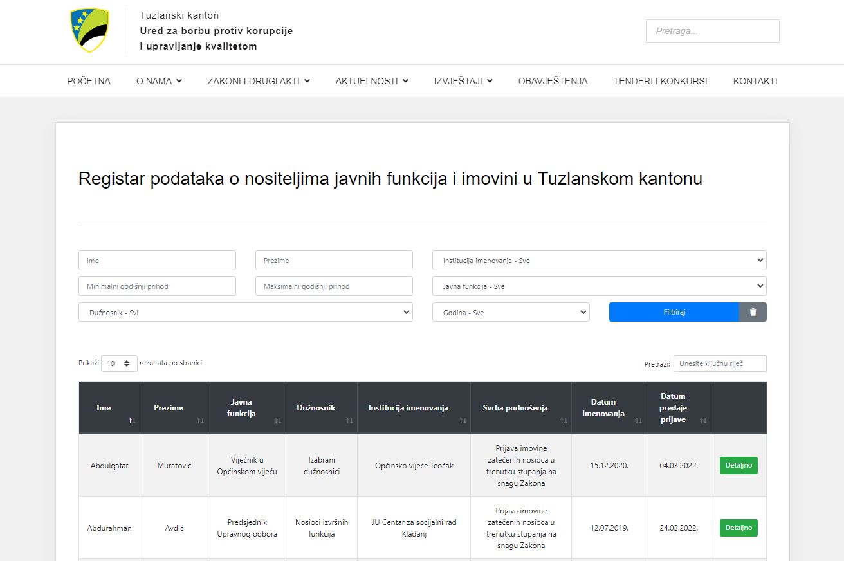The width and height of the screenshot is (844, 561).
Task: Open the Javna funkcija filter dropdown
Action: coord(599,286)
